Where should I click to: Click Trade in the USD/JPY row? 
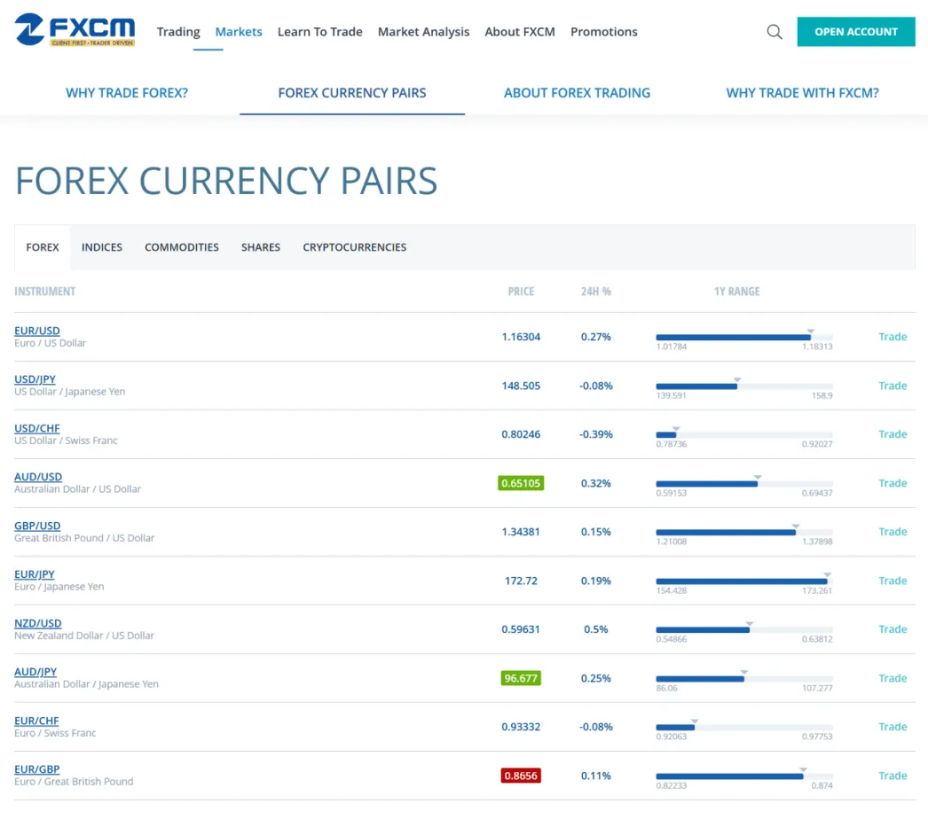click(x=893, y=386)
